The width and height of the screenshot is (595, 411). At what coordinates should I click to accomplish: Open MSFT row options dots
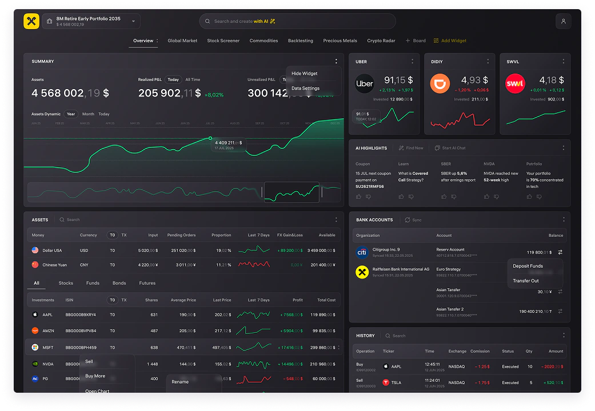[338, 347]
